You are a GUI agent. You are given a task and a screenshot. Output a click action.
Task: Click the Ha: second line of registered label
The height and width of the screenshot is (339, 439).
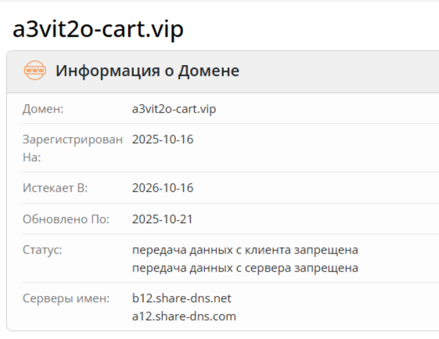point(31,157)
